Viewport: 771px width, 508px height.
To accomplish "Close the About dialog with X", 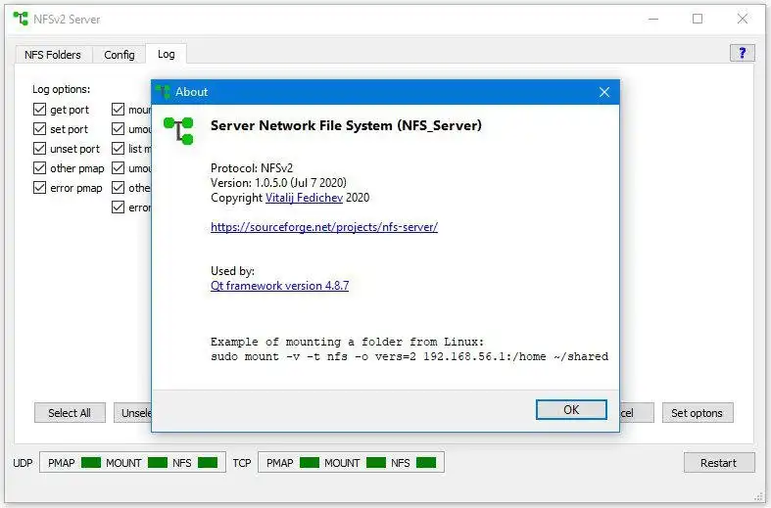I will tap(604, 92).
